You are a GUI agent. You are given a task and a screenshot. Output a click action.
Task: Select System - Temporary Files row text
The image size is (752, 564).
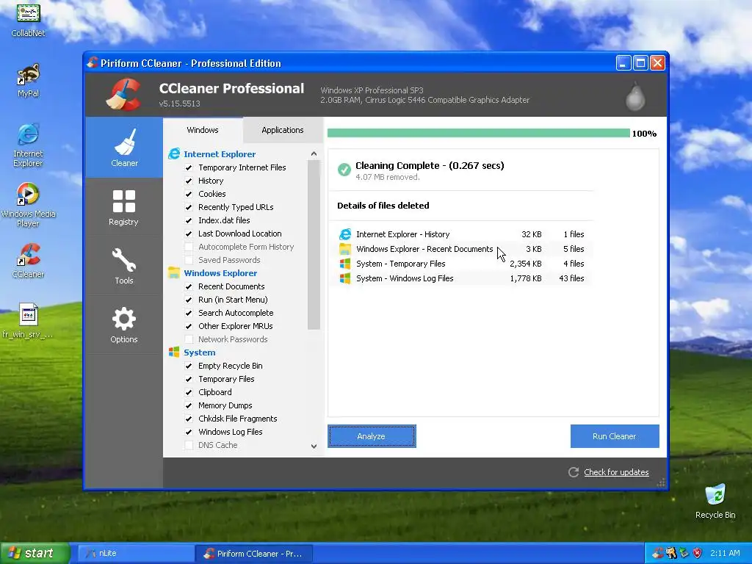pyautogui.click(x=400, y=264)
